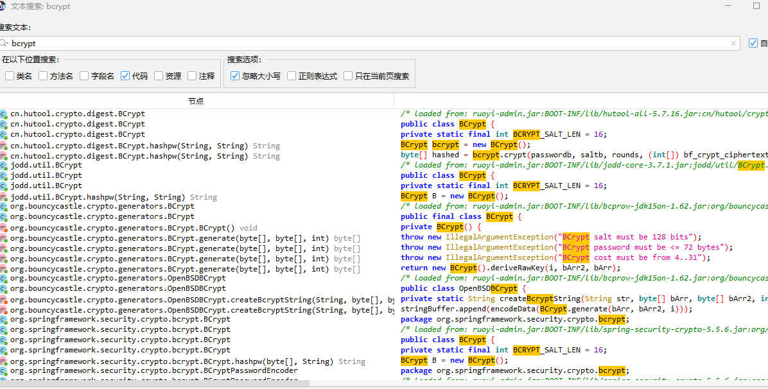Screen dimensions: 768x389
Task: Click icon of row with 'private static String createBcryptString'
Action: point(3,300)
